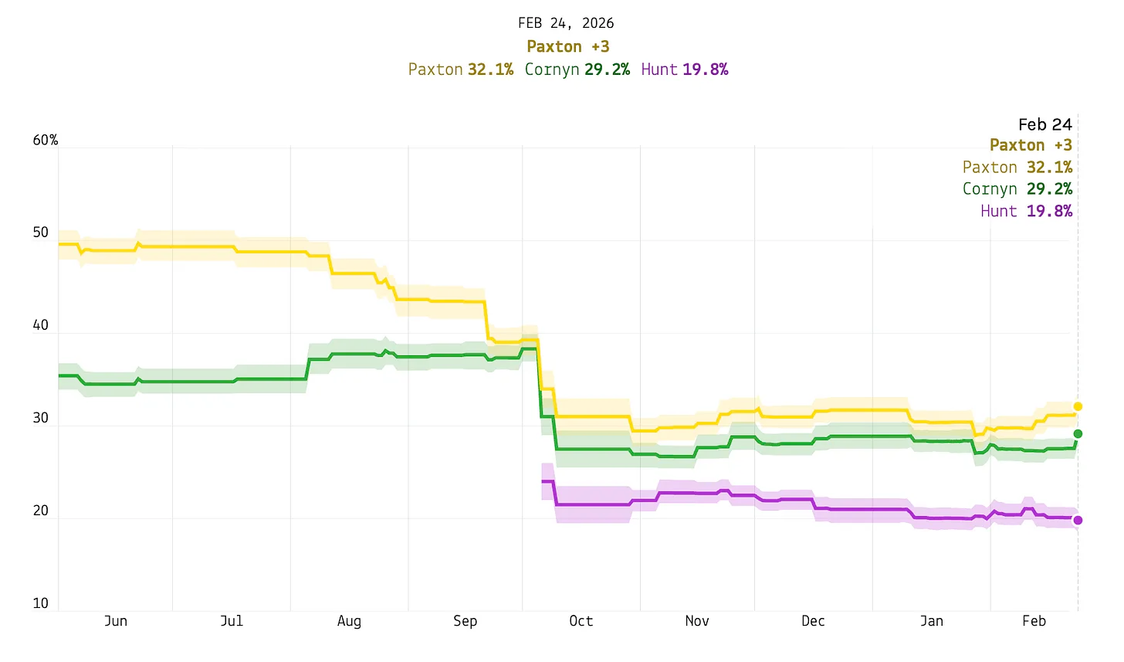Select the Aug month axis label

pyautogui.click(x=349, y=621)
